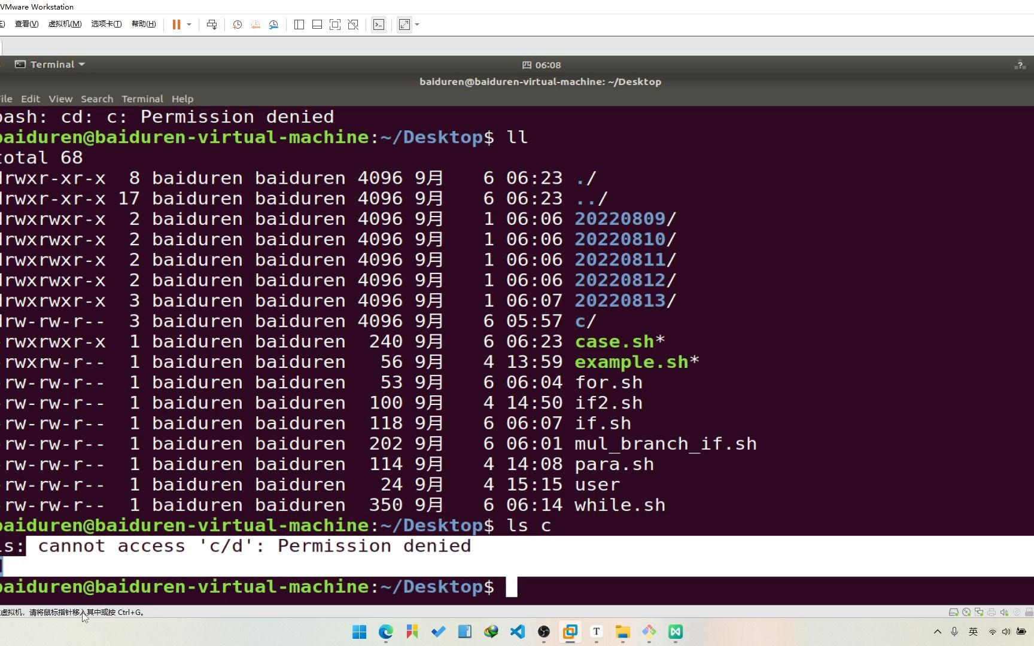This screenshot has width=1034, height=646.
Task: Open the 查看(V) menu
Action: pyautogui.click(x=26, y=24)
